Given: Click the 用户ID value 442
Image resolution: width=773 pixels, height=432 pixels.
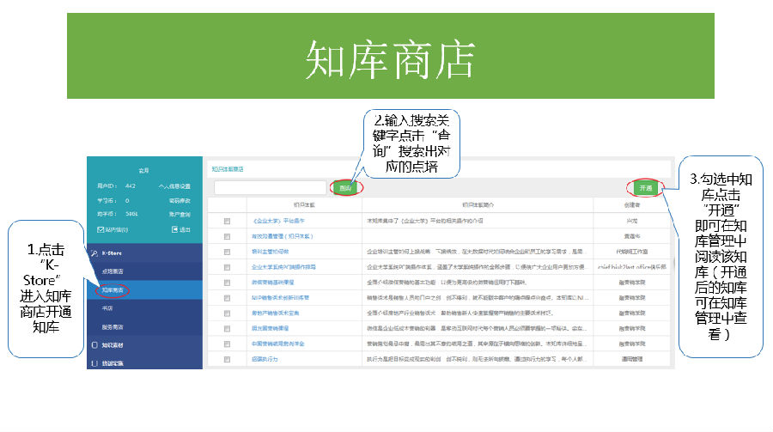Looking at the screenshot, I should coord(131,186).
